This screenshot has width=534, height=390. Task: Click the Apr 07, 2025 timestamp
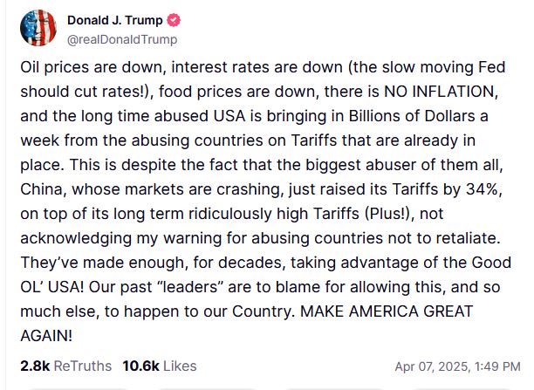click(456, 366)
